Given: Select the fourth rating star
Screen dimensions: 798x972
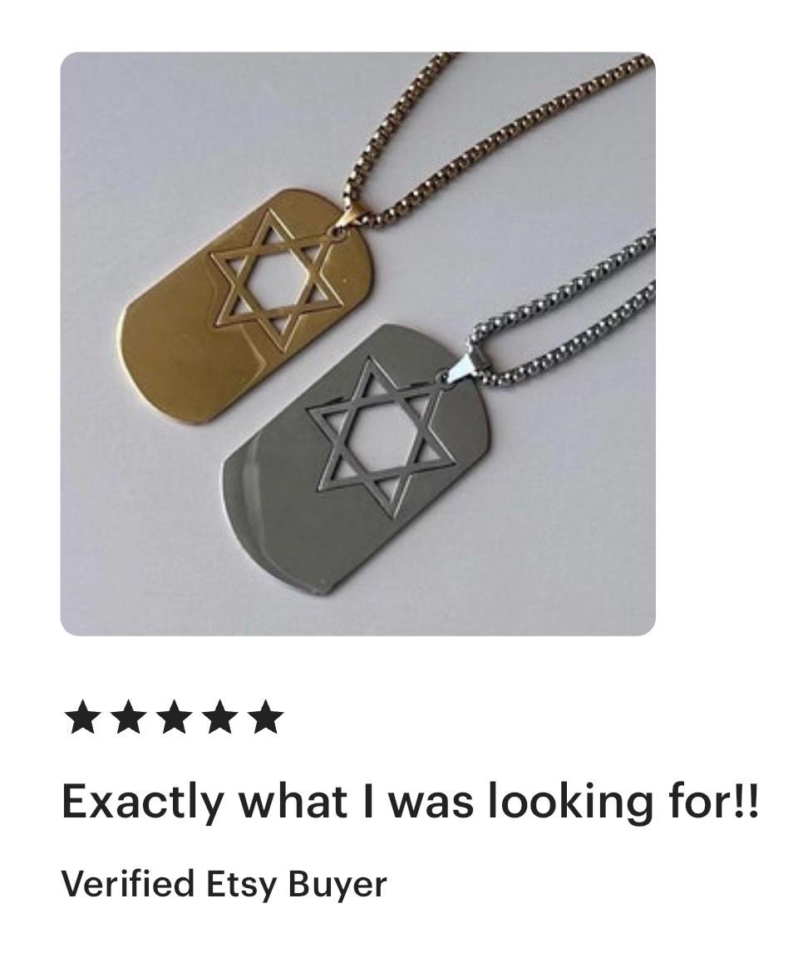Looking at the screenshot, I should pos(219,717).
